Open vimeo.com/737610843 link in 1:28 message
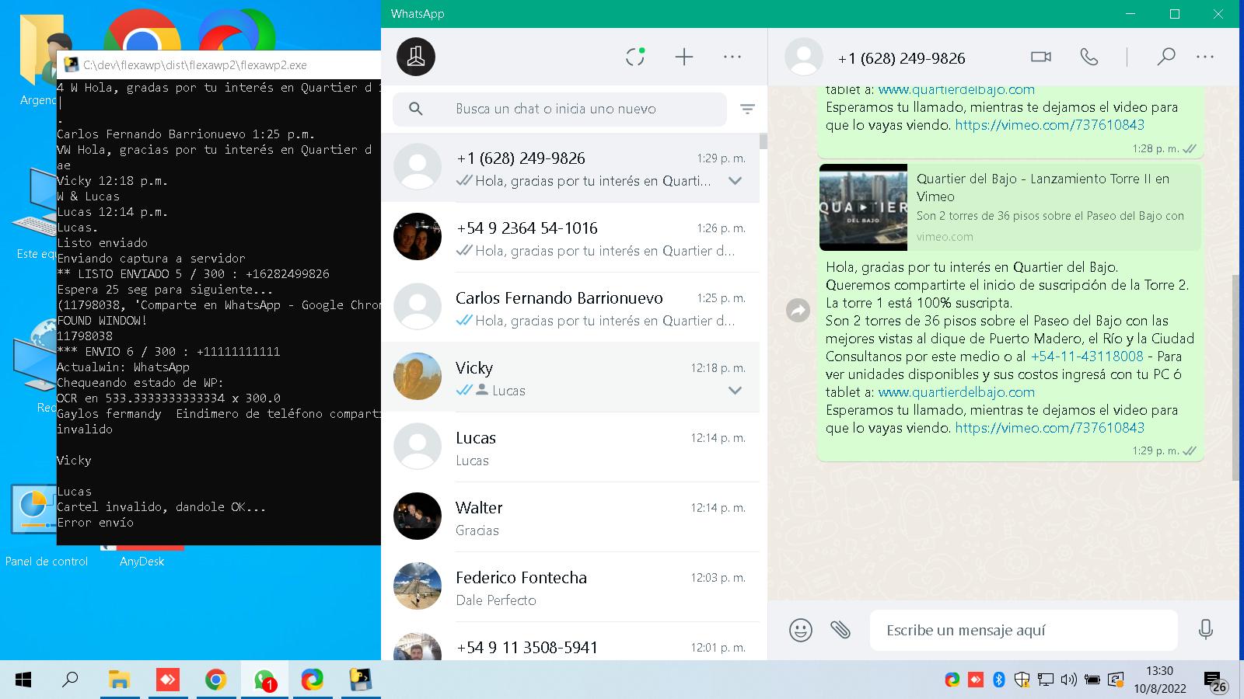This screenshot has width=1244, height=699. tap(1050, 125)
